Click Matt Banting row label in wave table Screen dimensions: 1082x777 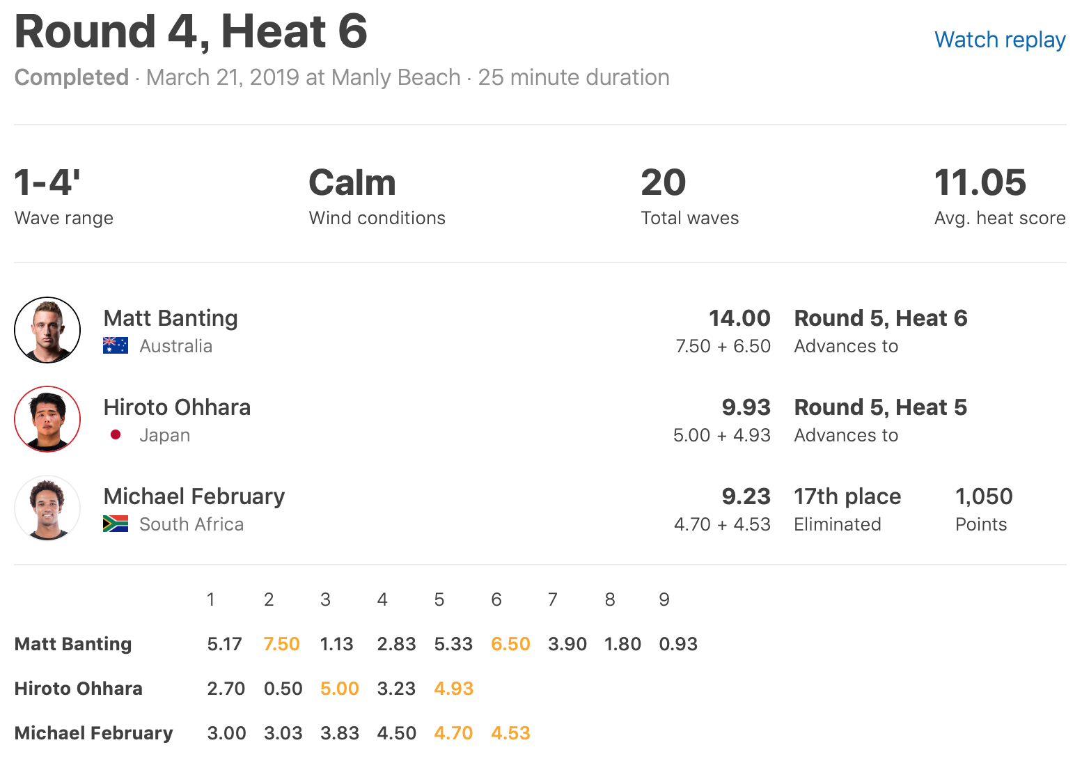(73, 644)
